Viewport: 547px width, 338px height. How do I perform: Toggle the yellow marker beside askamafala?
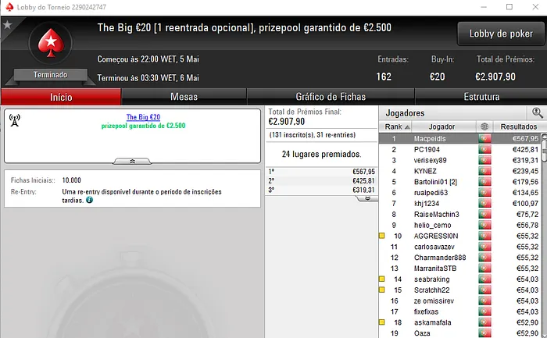click(x=381, y=322)
